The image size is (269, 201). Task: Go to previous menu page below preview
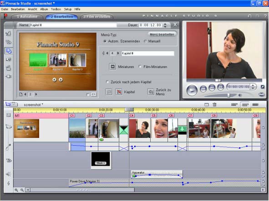click(x=25, y=94)
